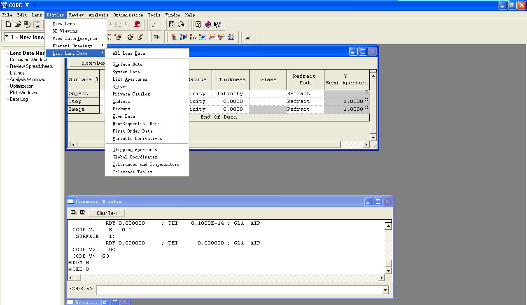Select Command Window in the navigation tree

[x=28, y=60]
